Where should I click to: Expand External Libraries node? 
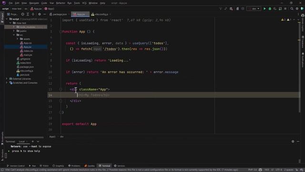(x=7, y=78)
